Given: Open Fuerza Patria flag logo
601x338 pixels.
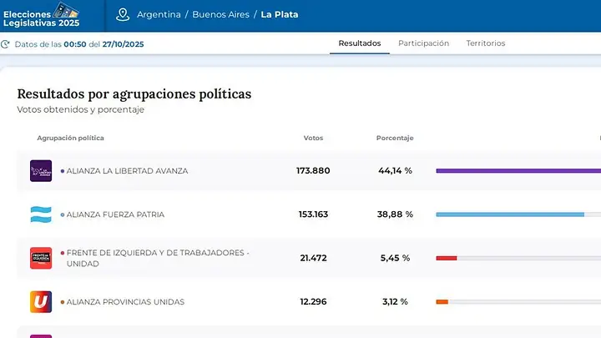Looking at the screenshot, I should pyautogui.click(x=41, y=214).
